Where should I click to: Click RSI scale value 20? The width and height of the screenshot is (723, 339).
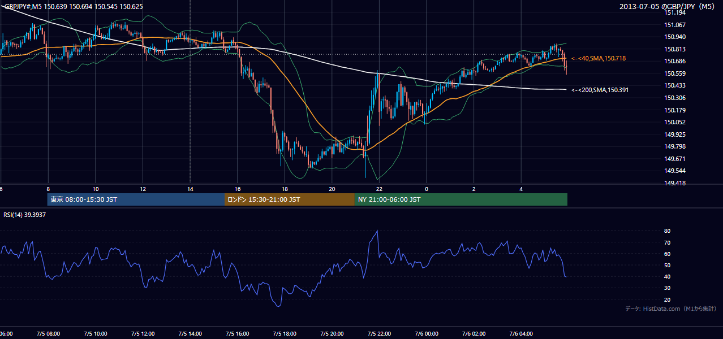pos(668,299)
